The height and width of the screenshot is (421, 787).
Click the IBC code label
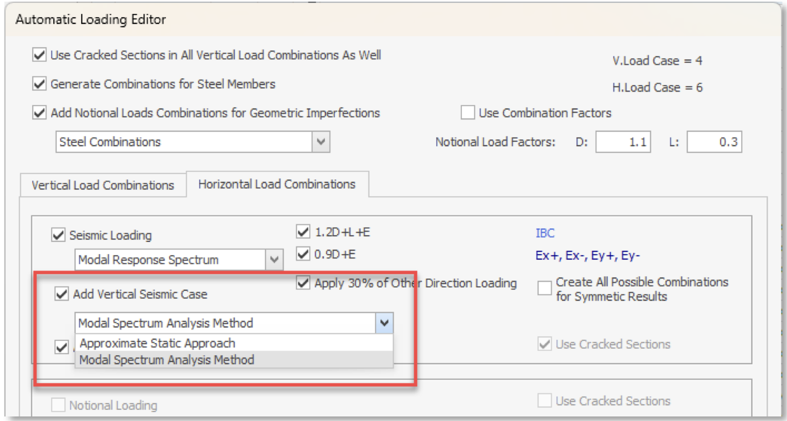[545, 233]
